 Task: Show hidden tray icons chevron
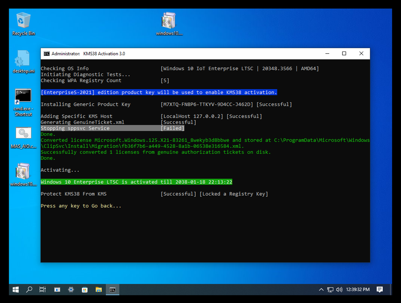coord(321,289)
